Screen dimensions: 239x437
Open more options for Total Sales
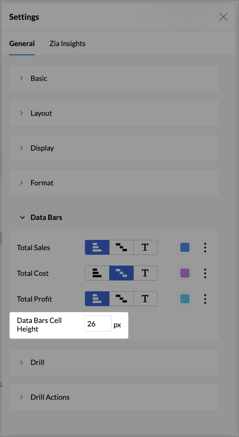[x=205, y=247]
